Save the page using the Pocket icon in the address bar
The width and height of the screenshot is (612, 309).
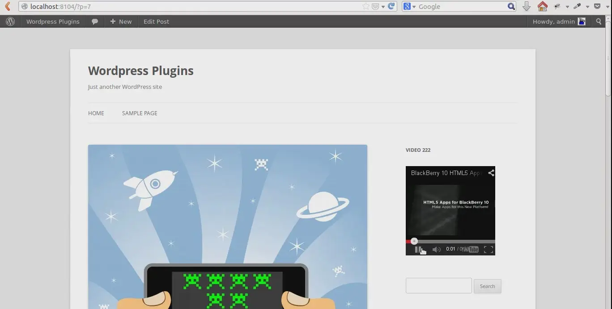[x=375, y=7]
